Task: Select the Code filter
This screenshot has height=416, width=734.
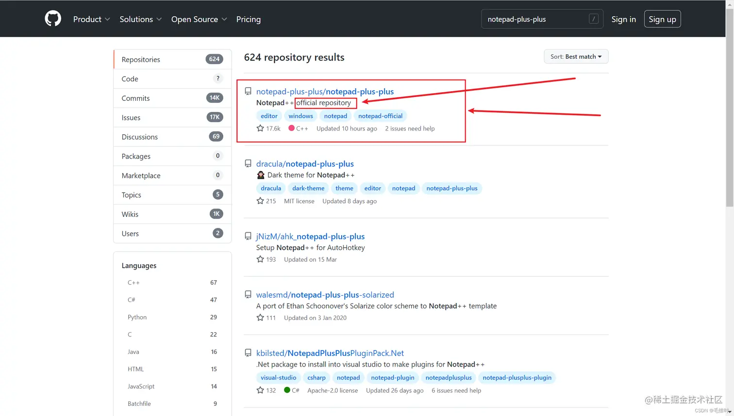Action: [172, 79]
